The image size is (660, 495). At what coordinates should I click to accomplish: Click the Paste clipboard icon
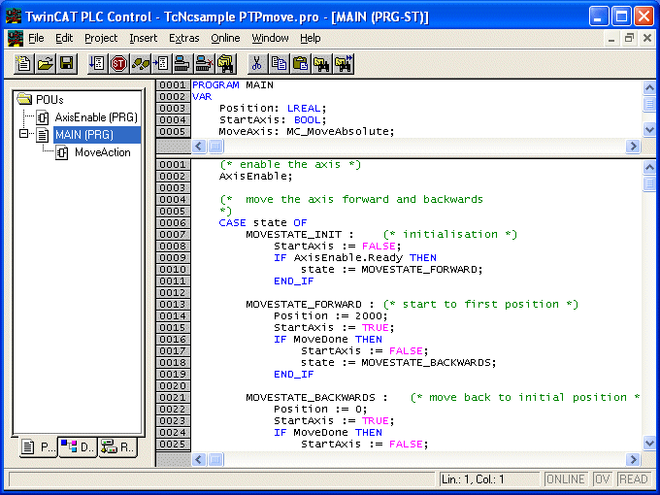pyautogui.click(x=301, y=64)
